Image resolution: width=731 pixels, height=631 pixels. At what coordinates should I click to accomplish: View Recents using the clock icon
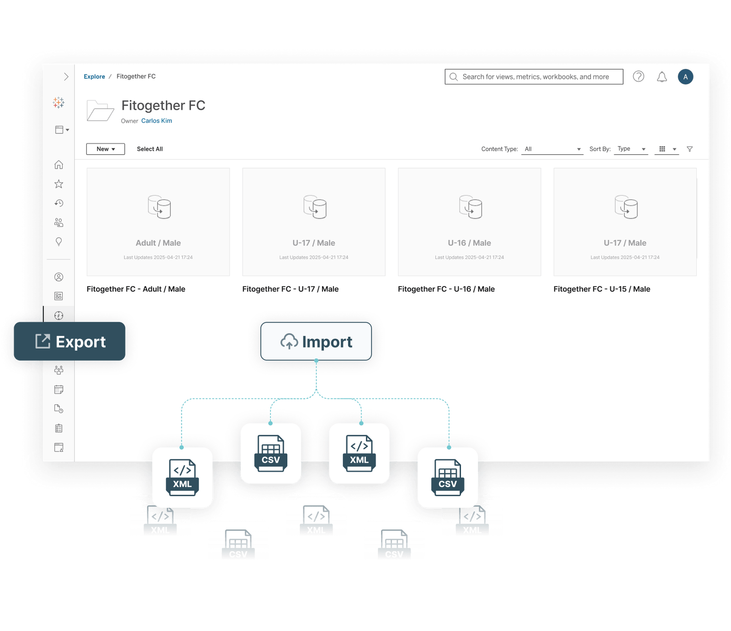coord(59,203)
